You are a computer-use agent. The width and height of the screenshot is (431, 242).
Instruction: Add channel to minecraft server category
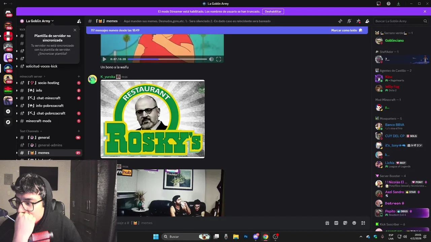[x=79, y=76]
